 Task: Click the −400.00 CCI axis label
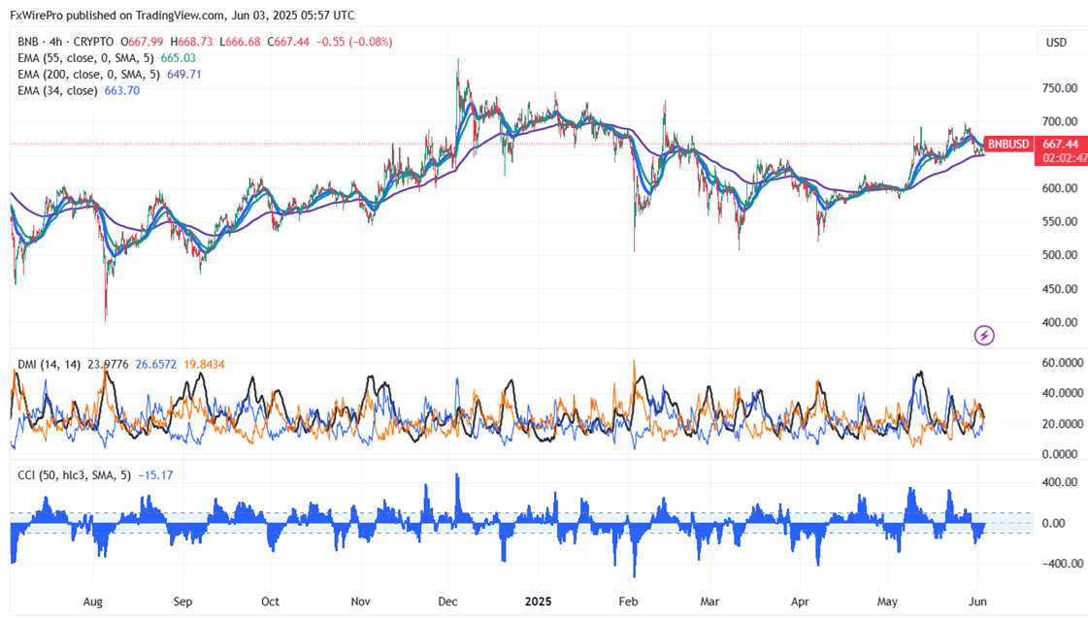coord(1063,564)
